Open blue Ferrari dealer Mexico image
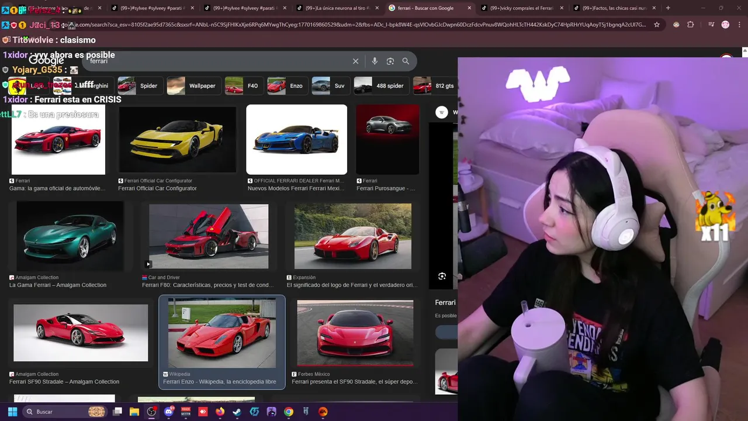 click(296, 140)
